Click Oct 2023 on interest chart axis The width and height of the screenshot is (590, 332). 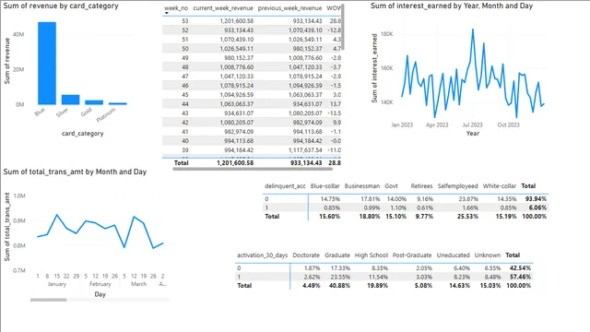(x=508, y=125)
